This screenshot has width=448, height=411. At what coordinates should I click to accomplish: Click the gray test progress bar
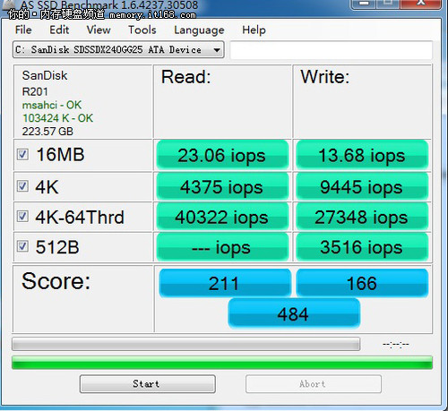(185, 344)
